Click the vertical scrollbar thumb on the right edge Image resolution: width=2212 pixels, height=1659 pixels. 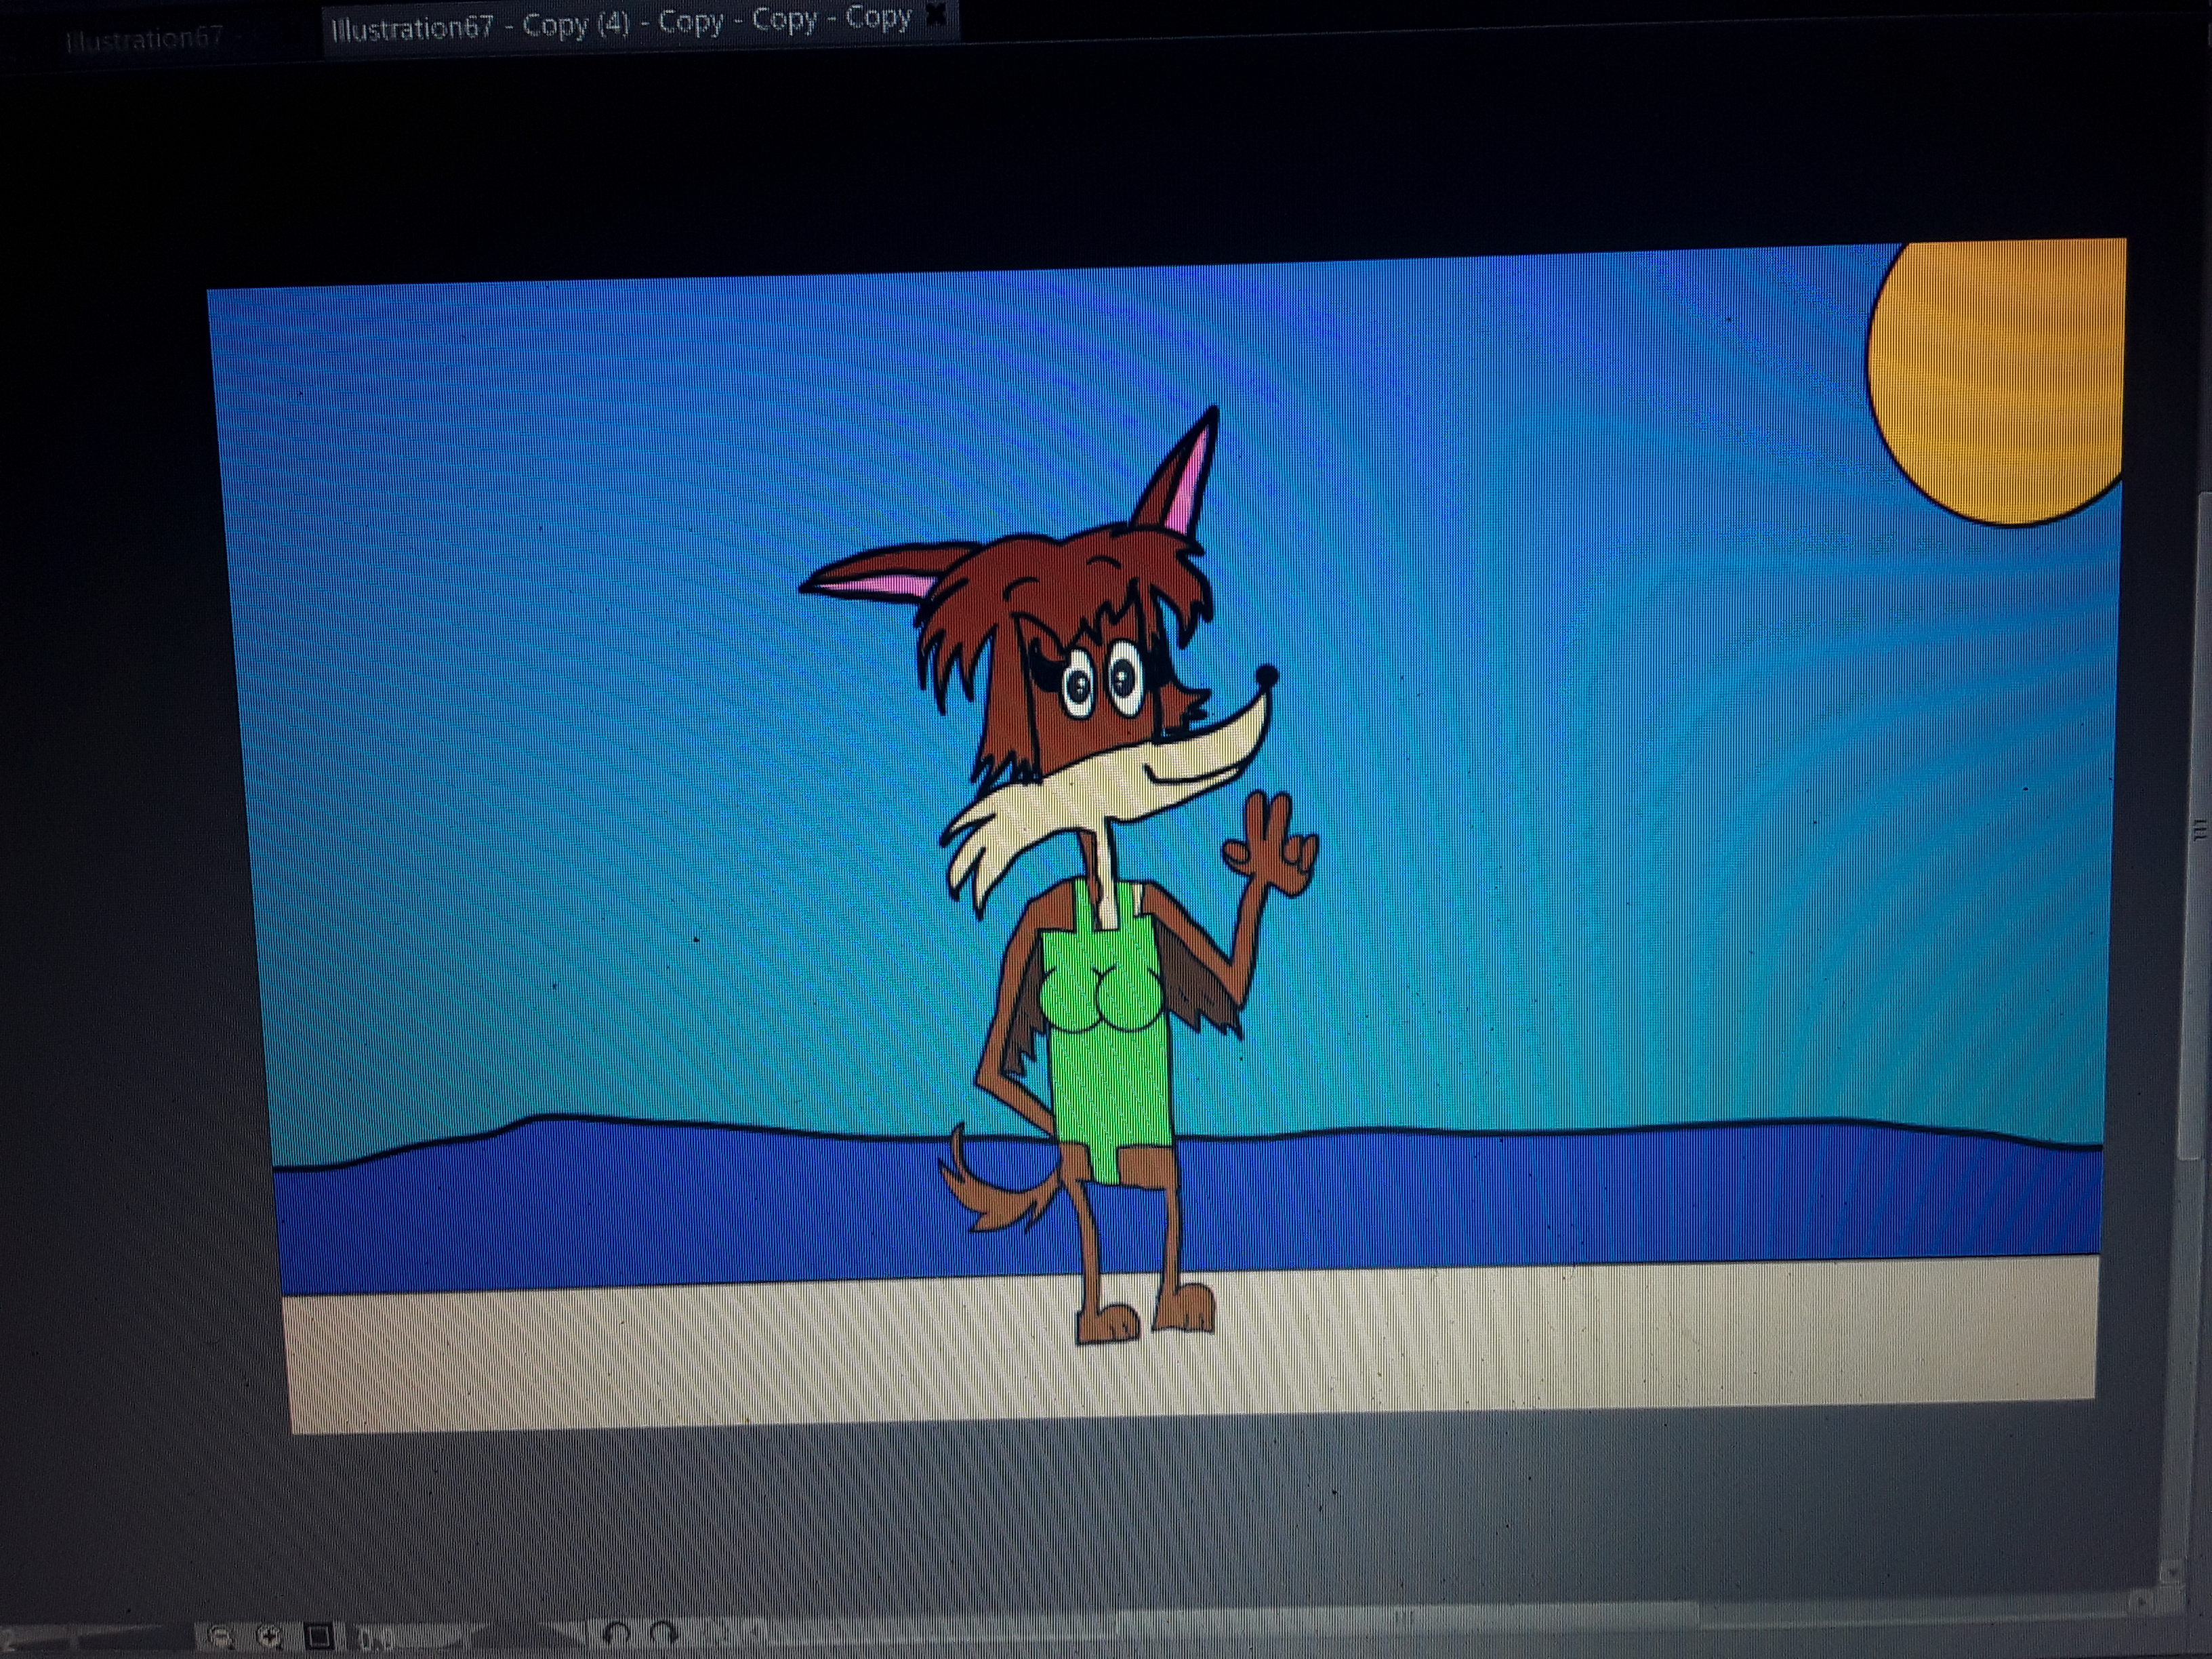2199,830
